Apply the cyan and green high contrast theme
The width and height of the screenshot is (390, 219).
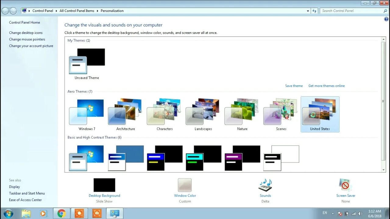204,158
